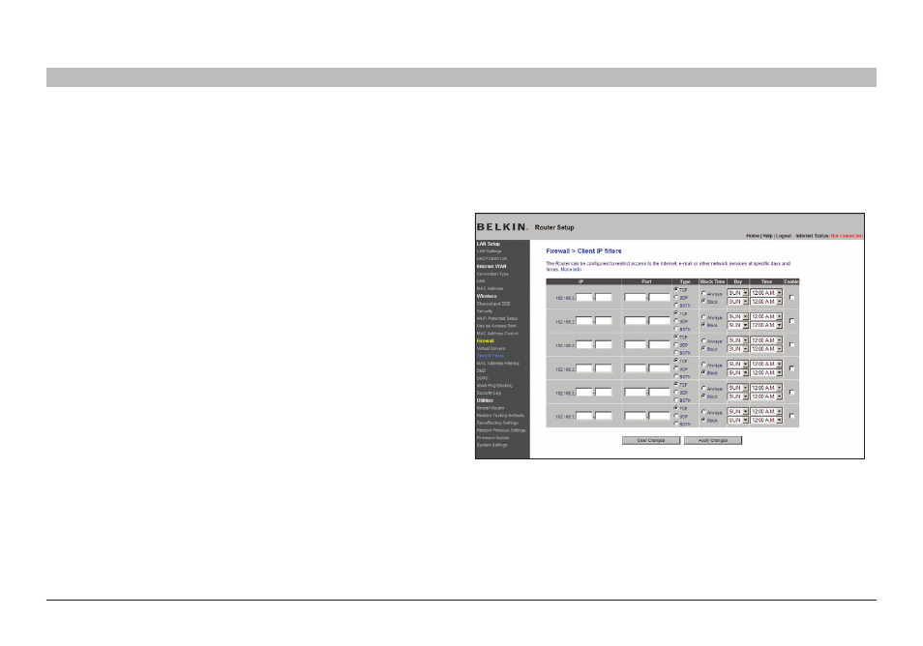Open Virtual Servers under Firewall

click(491, 349)
